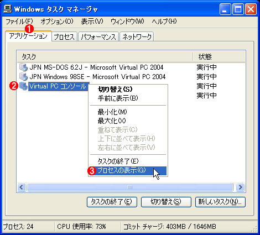Open the 表示(V) menu

(x=92, y=22)
